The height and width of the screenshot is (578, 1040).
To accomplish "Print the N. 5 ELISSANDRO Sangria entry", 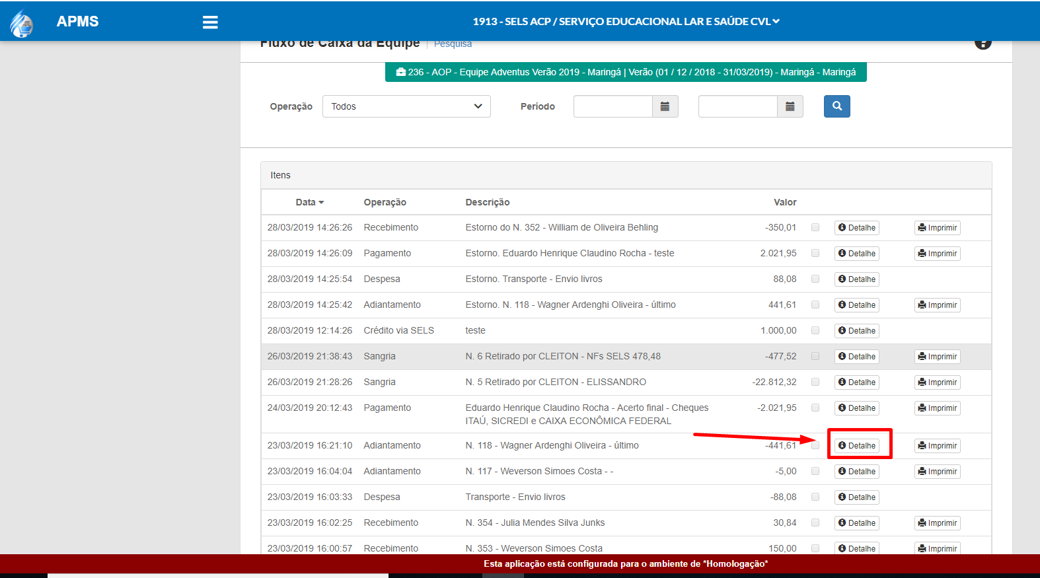I will pos(938,382).
